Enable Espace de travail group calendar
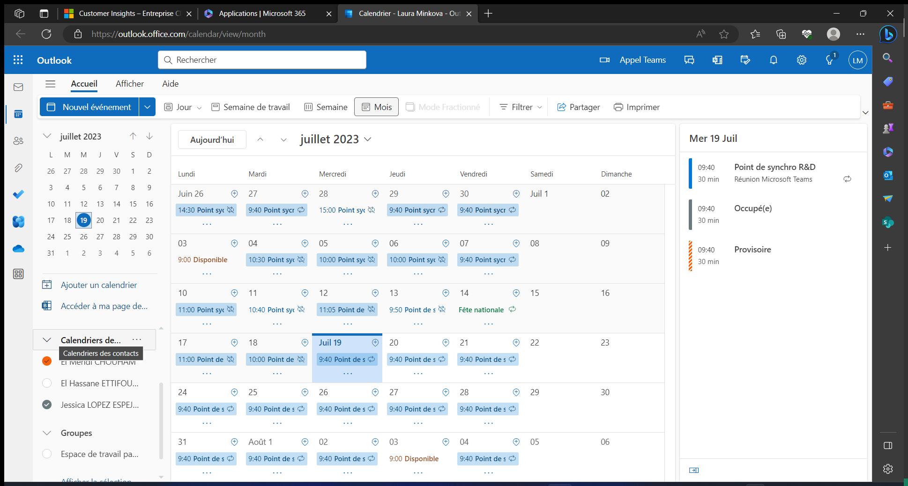This screenshot has height=486, width=908. 47,454
